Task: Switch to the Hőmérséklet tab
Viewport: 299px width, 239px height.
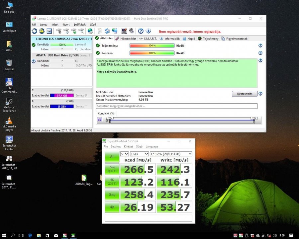Action: coord(126,39)
